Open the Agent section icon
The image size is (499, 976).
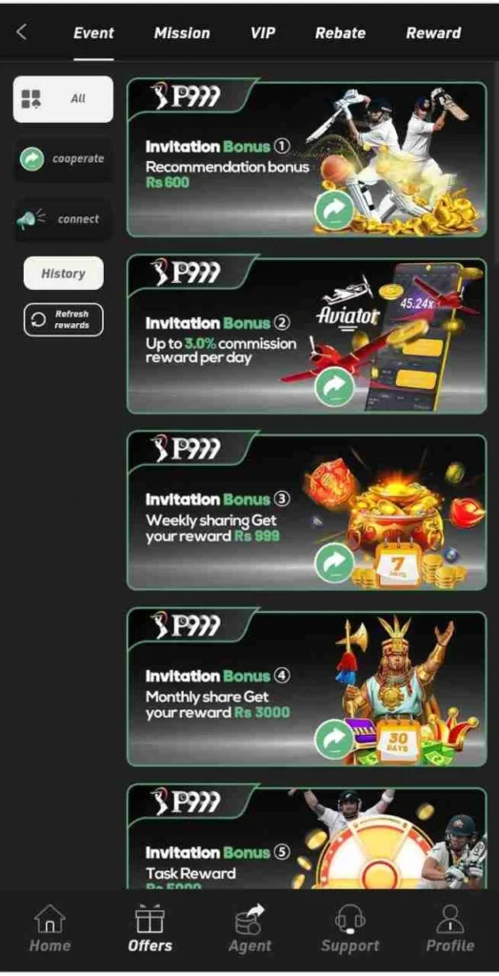[x=250, y=919]
